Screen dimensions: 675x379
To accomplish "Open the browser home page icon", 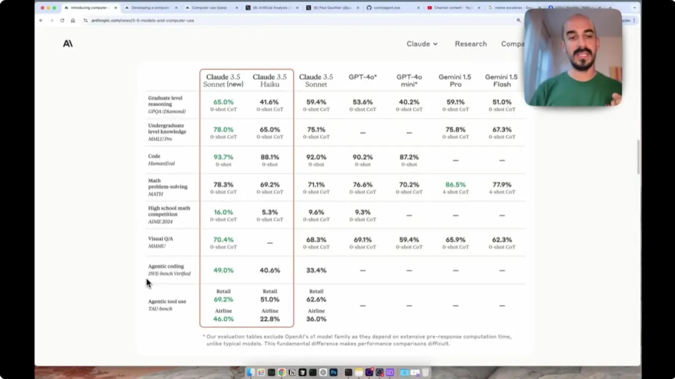I will [x=73, y=20].
